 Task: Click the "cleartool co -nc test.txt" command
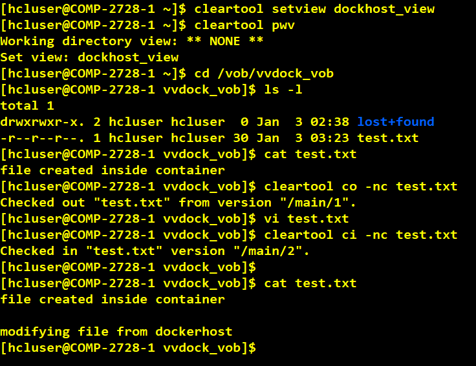pyautogui.click(x=361, y=187)
